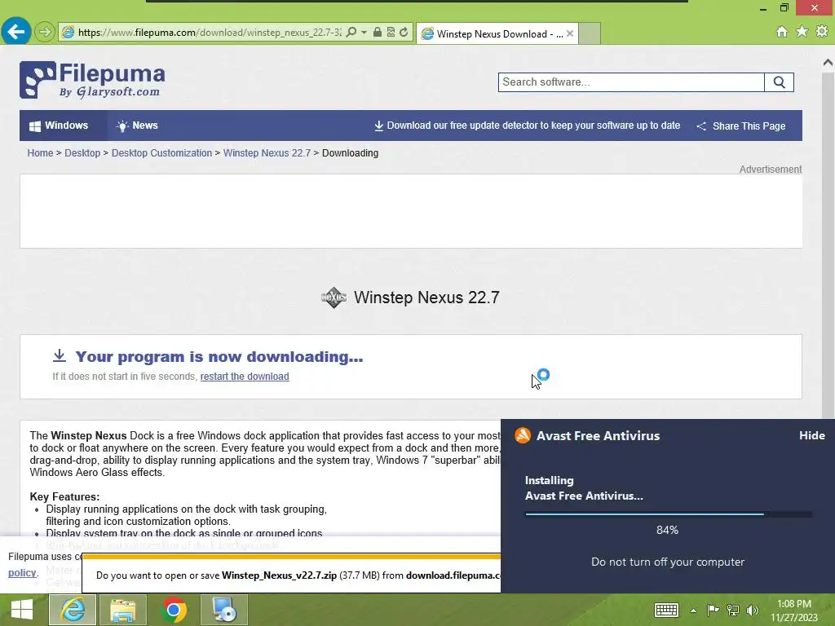Click the Winstep Nexus logo icon
This screenshot has height=626, width=835.
coord(334,297)
